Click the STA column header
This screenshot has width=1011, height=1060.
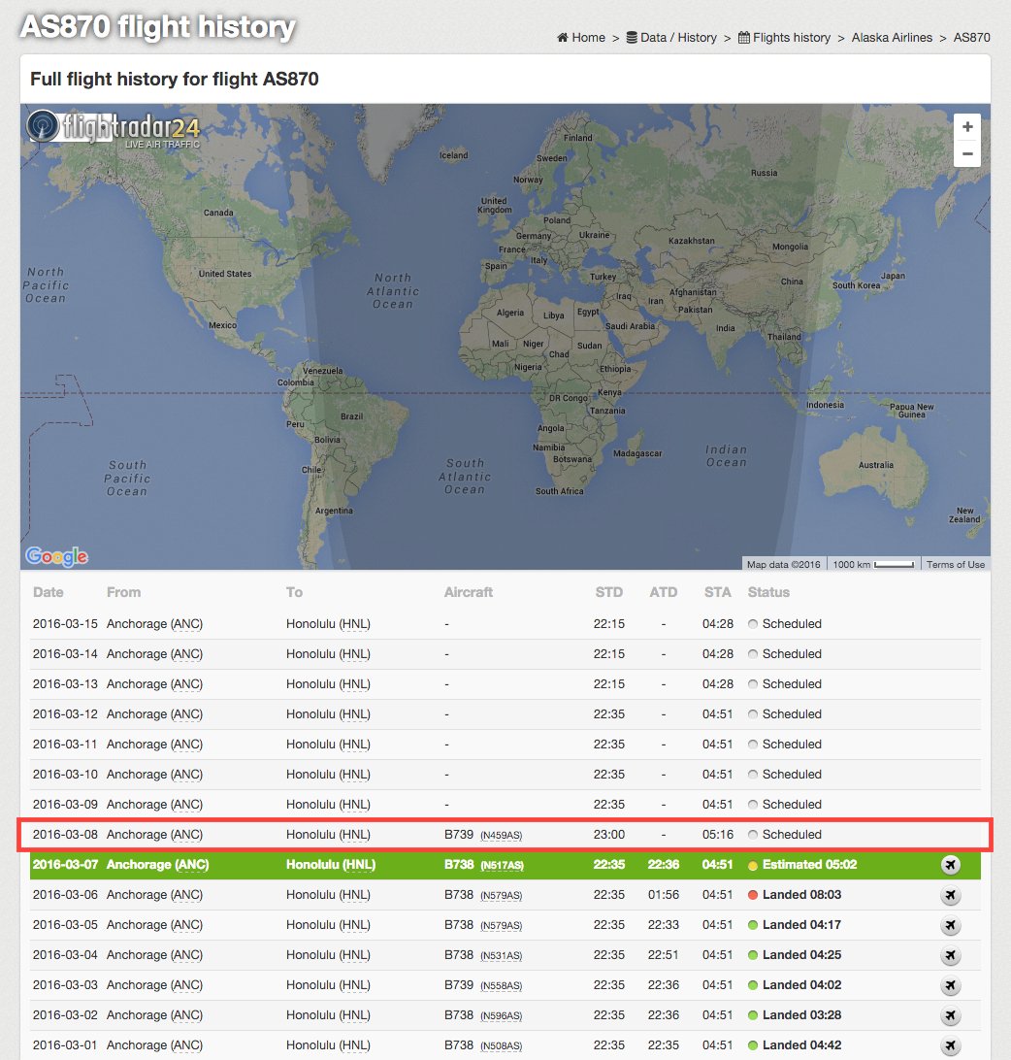click(x=718, y=592)
